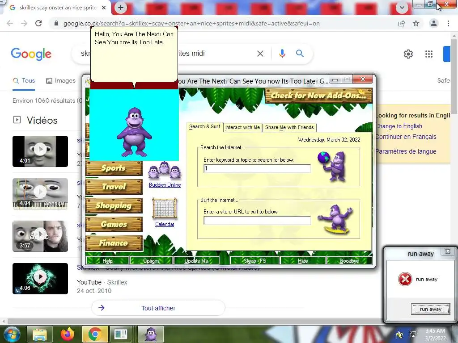This screenshot has height=343, width=458.
Task: Open the BonziBuddy taskbar item
Action: coord(150,334)
